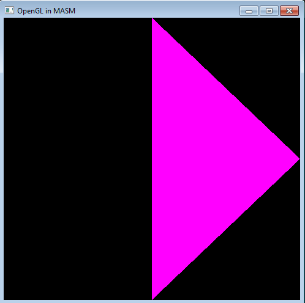The width and height of the screenshot is (305, 303).
Task: Select the "OpenGL in MASM" title text
Action: (x=47, y=11)
